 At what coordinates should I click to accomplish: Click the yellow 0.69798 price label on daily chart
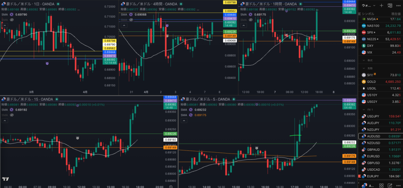point(110,41)
